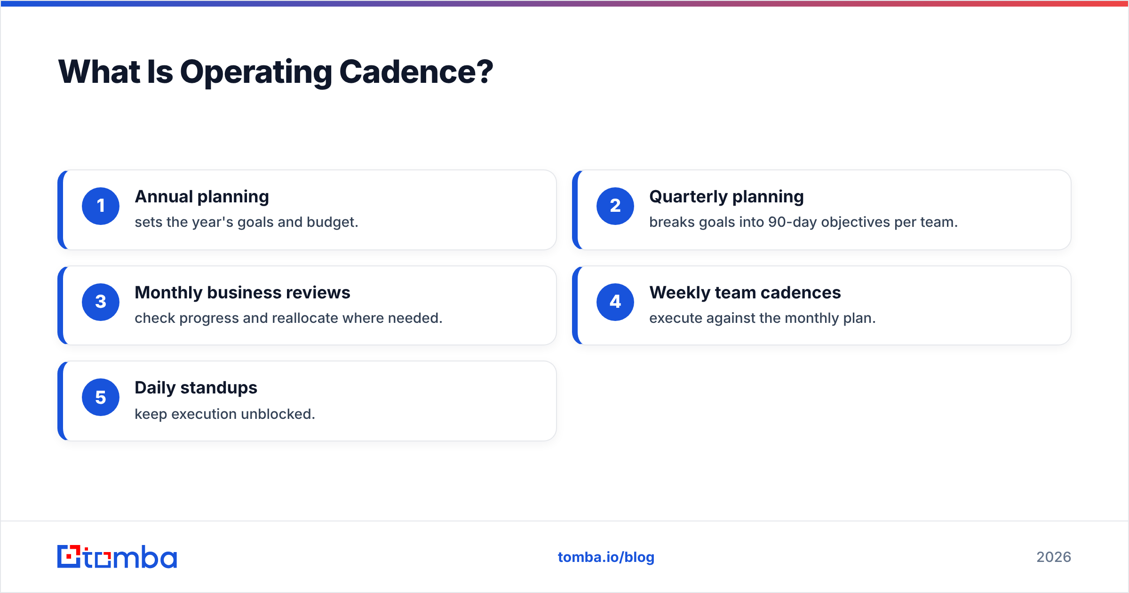Screen dimensions: 1129x593
Task: Select the 'Daily standups' heading
Action: [x=196, y=388]
